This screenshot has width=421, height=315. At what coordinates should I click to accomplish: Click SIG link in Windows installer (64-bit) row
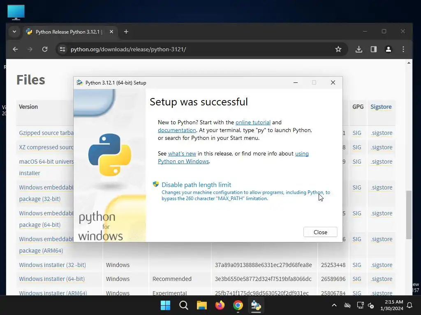(x=356, y=279)
